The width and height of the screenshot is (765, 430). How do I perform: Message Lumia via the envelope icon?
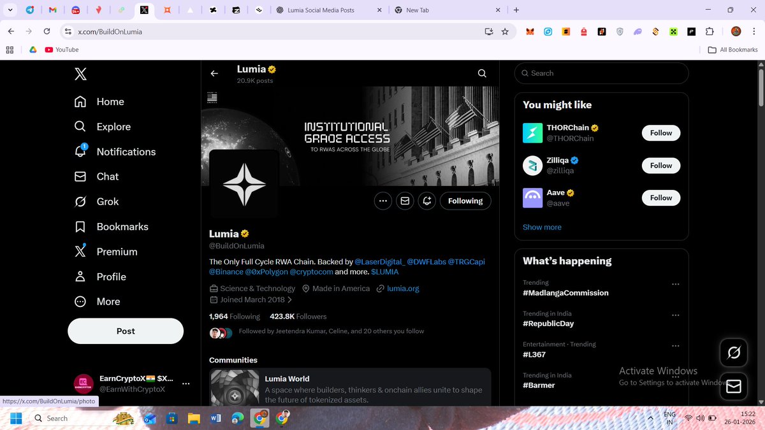(405, 201)
